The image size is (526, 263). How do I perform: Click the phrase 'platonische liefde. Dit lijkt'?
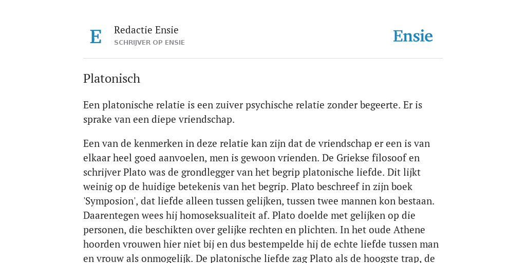361,173
